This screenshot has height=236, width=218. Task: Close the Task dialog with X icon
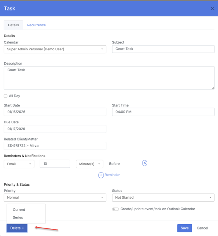coord(213,8)
